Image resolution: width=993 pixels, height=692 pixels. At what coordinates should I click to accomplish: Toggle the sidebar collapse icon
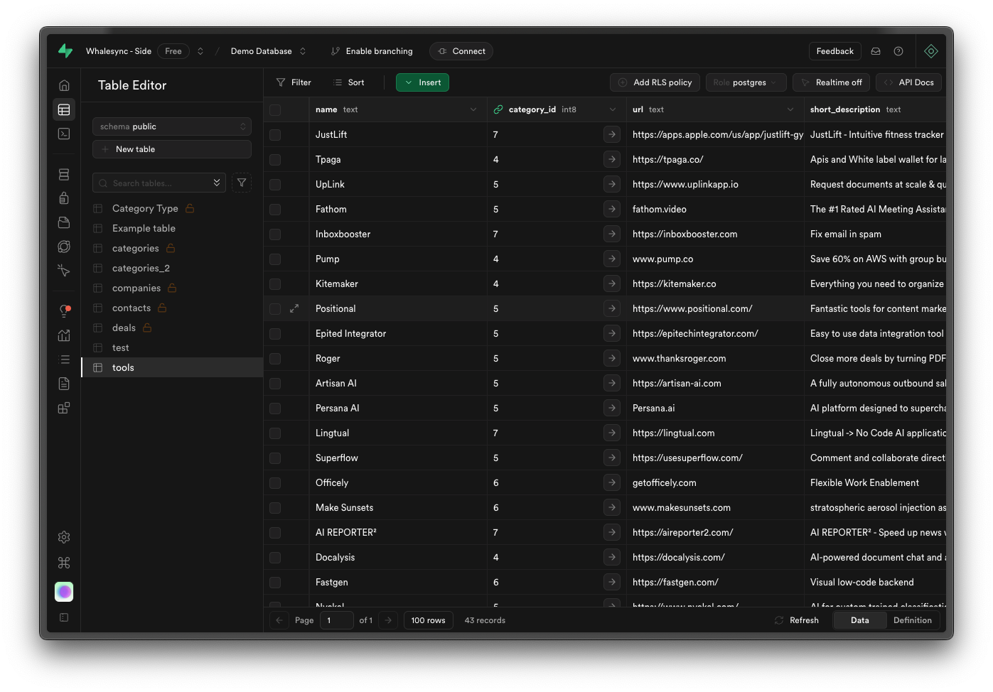click(64, 617)
